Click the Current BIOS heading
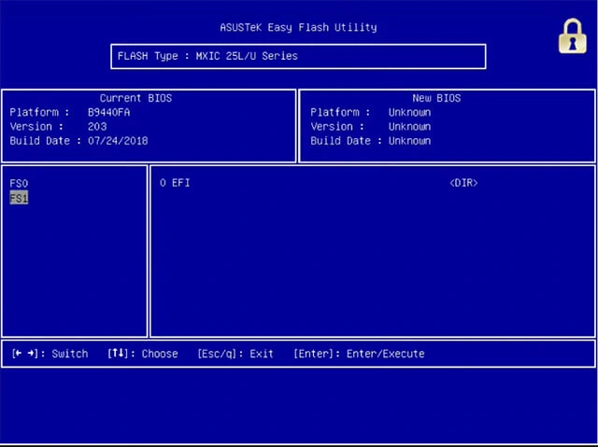The width and height of the screenshot is (598, 447). point(135,98)
